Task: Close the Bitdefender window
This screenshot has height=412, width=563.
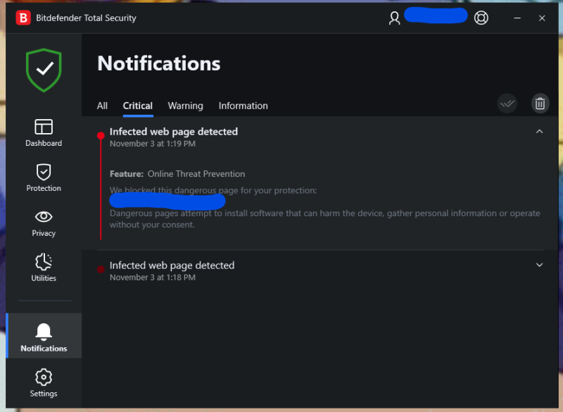Action: (542, 18)
